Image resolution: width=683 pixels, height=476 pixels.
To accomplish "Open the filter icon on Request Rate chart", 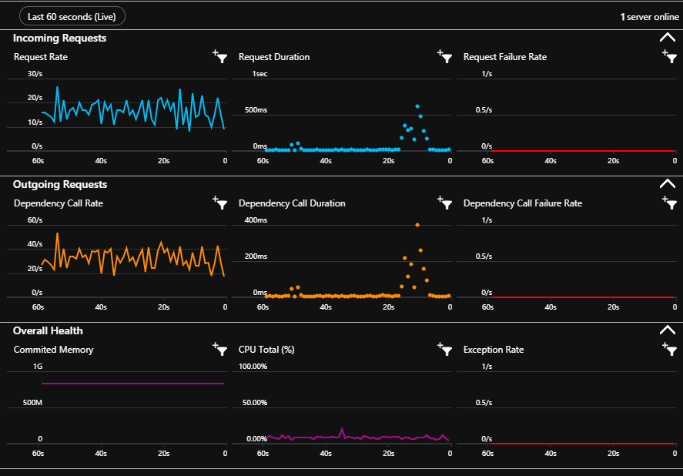I will (x=220, y=56).
